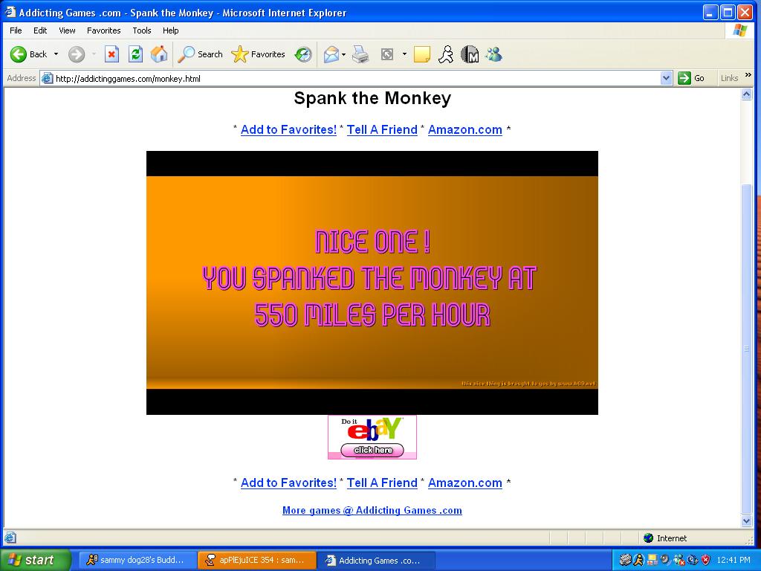Open the Search toolbar button
Image resolution: width=761 pixels, height=571 pixels.
(x=200, y=54)
